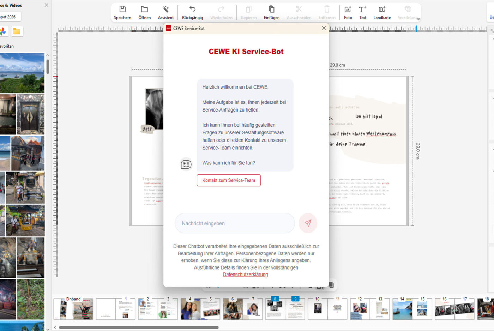Open the Datenschutzerklärung link
Screen dimensions: 494x331
(x=245, y=275)
